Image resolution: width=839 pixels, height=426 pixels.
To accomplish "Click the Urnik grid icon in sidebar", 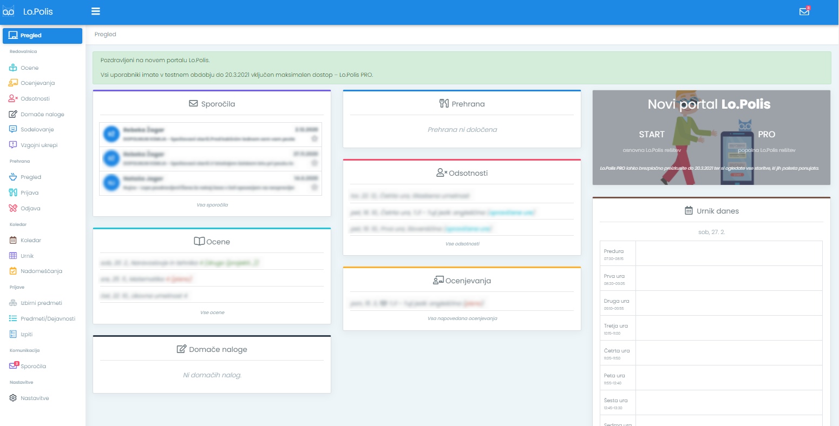I will pyautogui.click(x=13, y=256).
